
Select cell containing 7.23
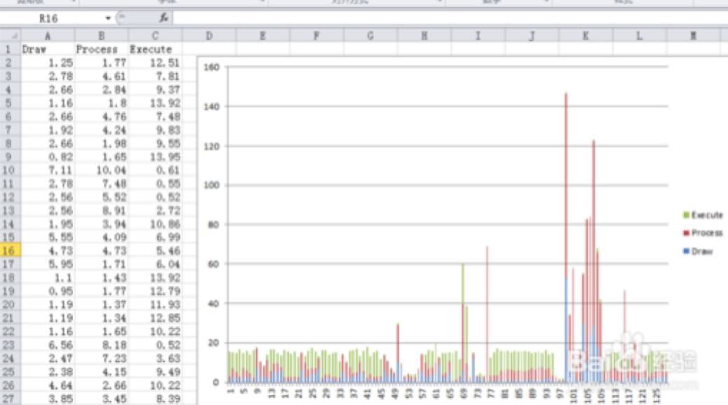(101, 359)
